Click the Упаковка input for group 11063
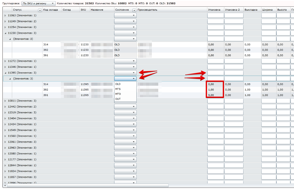 [x=215, y=15]
